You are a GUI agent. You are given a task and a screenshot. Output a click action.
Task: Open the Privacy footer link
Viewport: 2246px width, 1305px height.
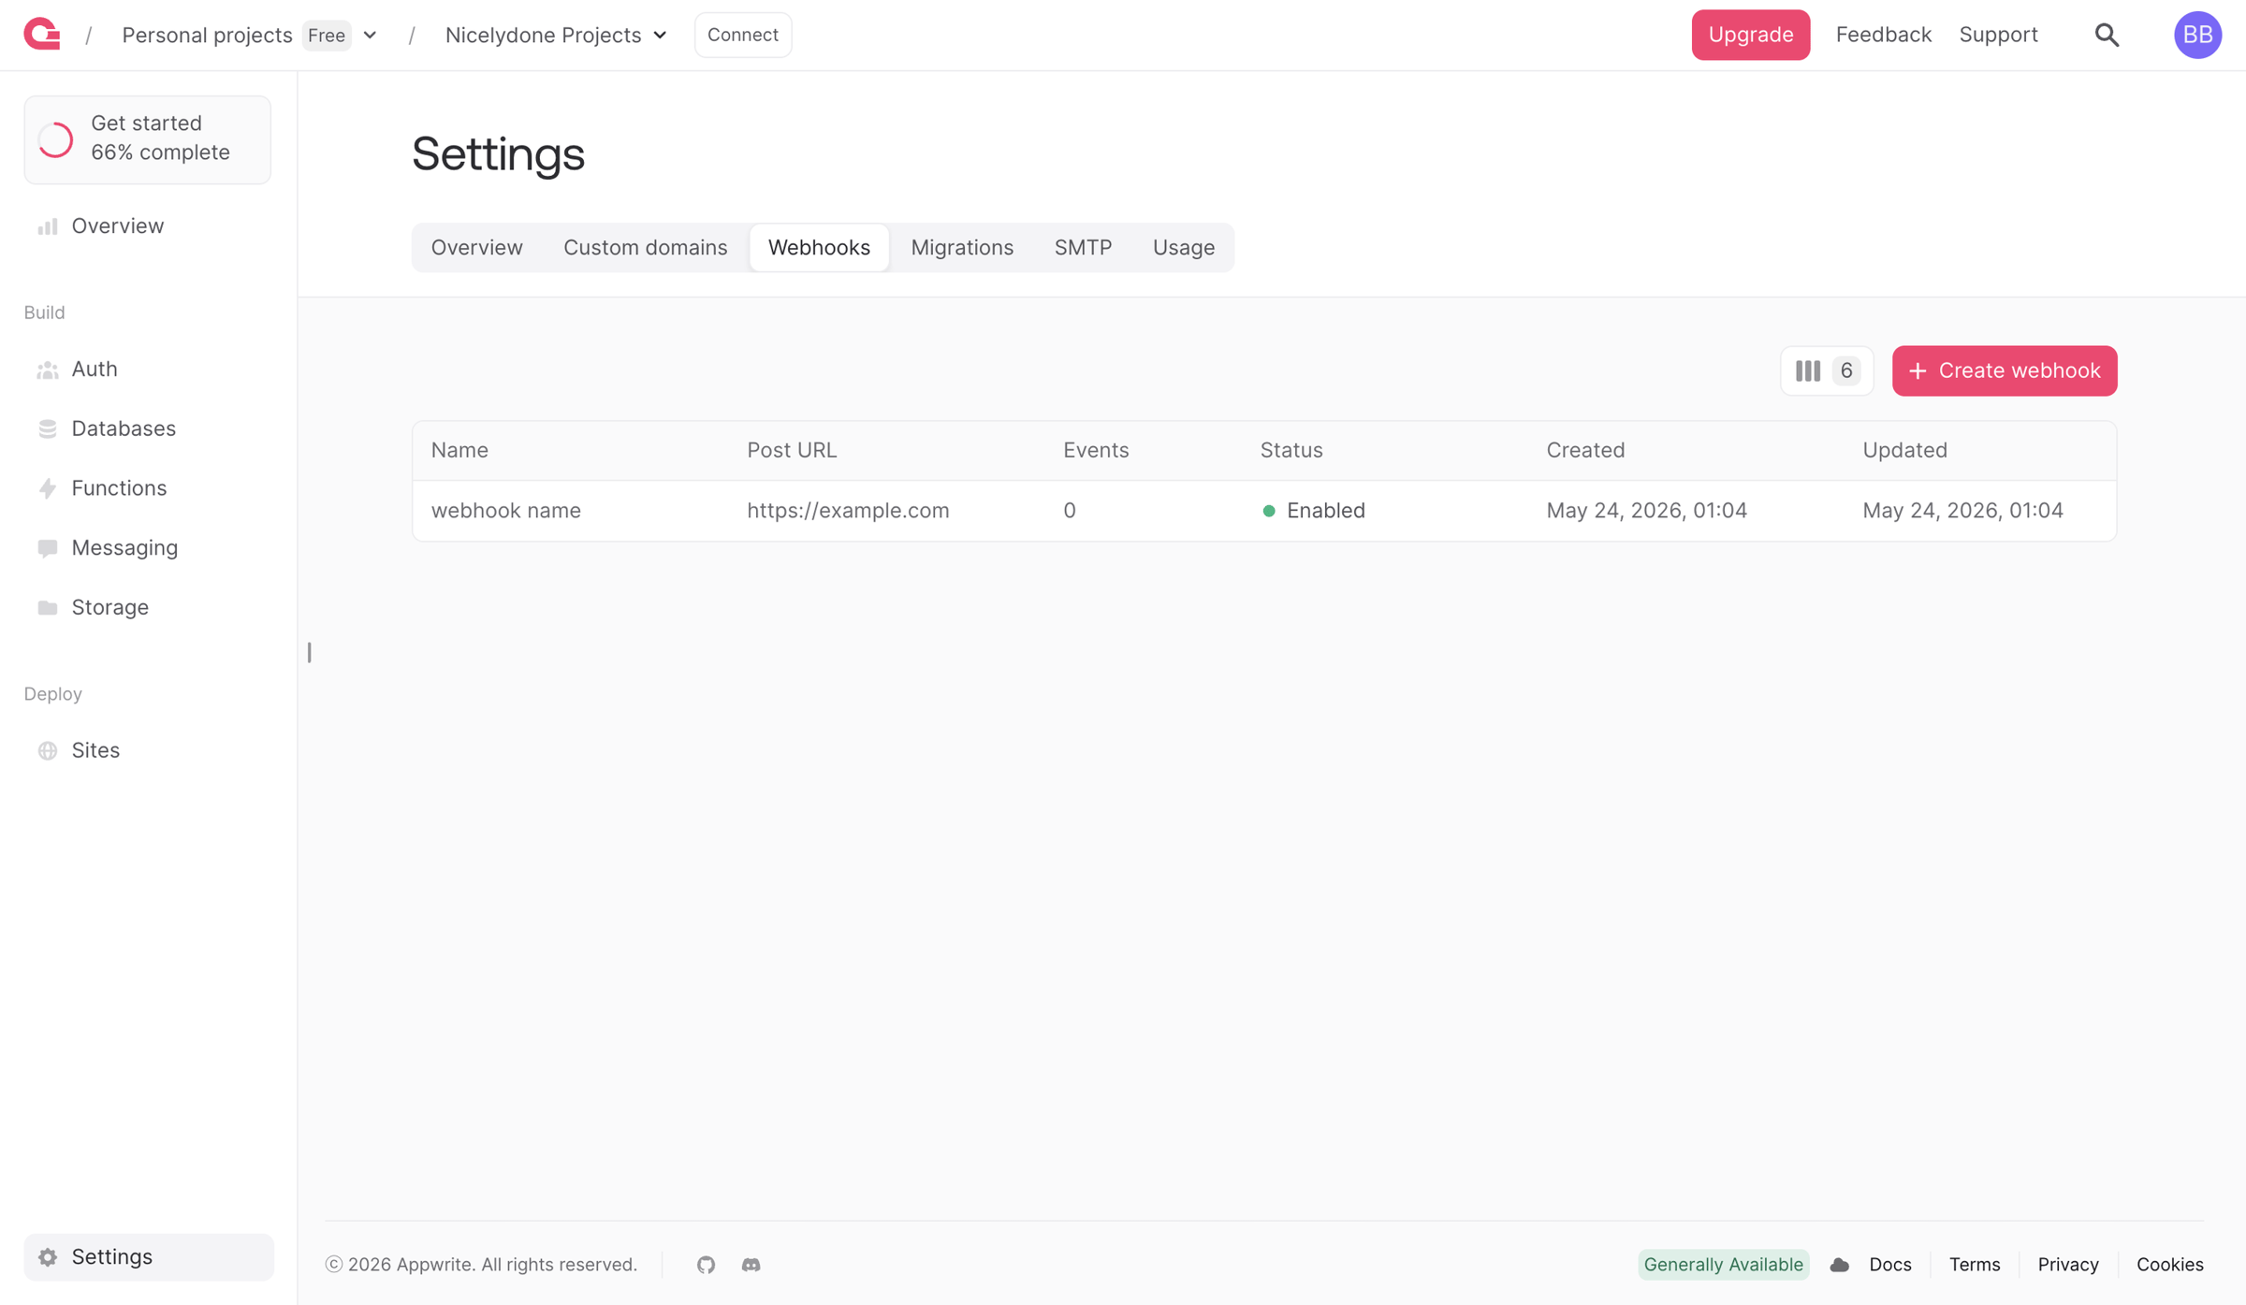pos(2067,1264)
